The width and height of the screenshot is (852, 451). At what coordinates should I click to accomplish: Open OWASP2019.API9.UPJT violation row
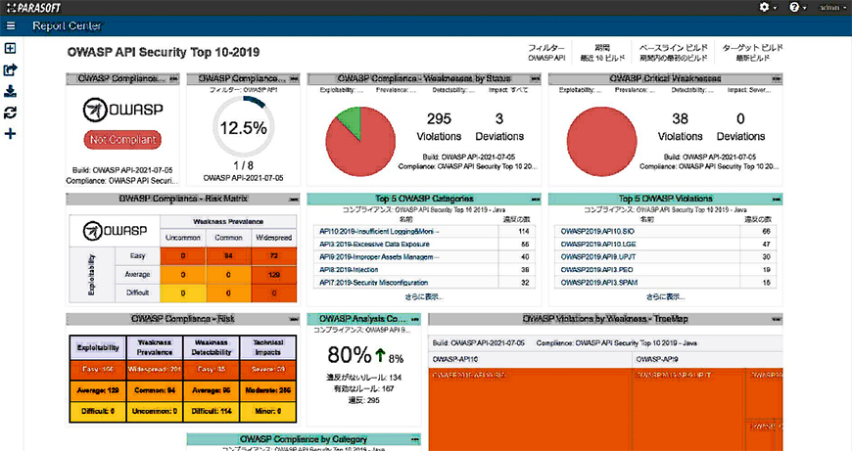click(x=666, y=256)
